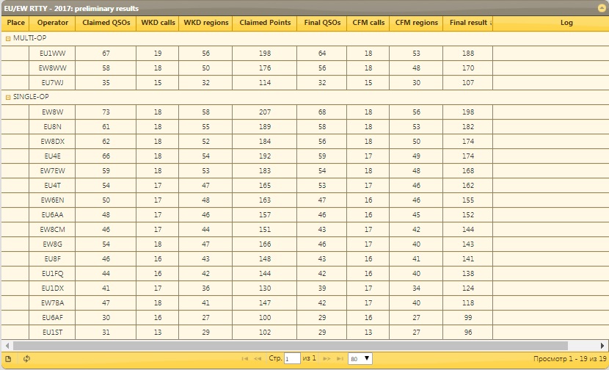Sort by the Claimed QSOs column header
609x370 pixels.
(x=106, y=23)
